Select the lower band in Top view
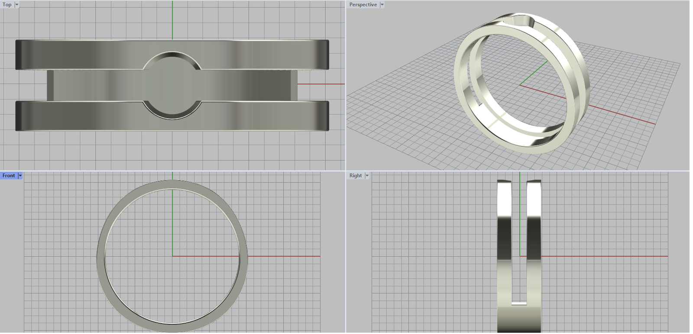The width and height of the screenshot is (693, 334). pos(87,116)
